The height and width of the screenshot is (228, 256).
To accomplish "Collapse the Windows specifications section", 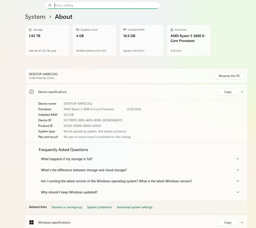I will pyautogui.click(x=242, y=222).
